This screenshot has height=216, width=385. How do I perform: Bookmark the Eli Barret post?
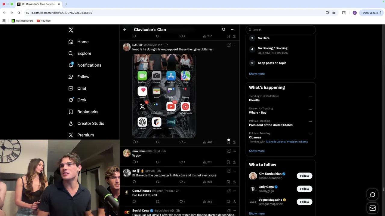point(228,182)
